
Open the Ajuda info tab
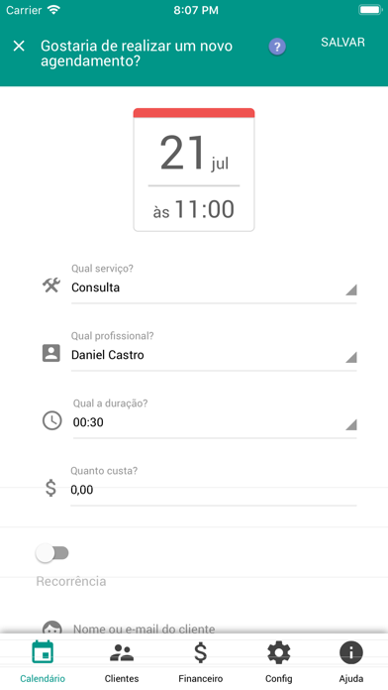(350, 662)
